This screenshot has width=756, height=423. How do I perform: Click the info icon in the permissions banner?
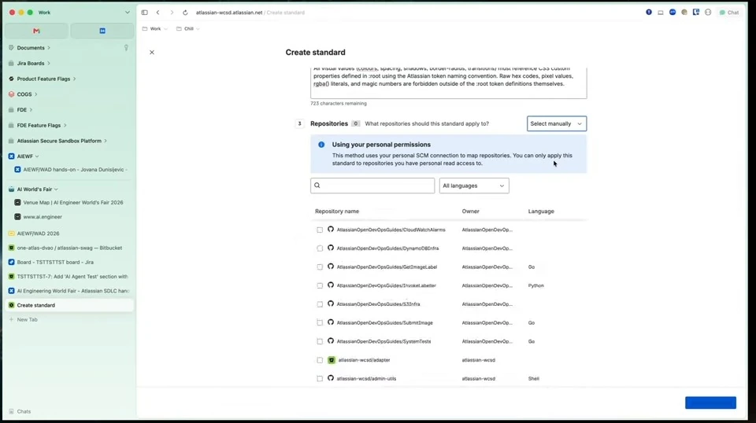click(321, 145)
